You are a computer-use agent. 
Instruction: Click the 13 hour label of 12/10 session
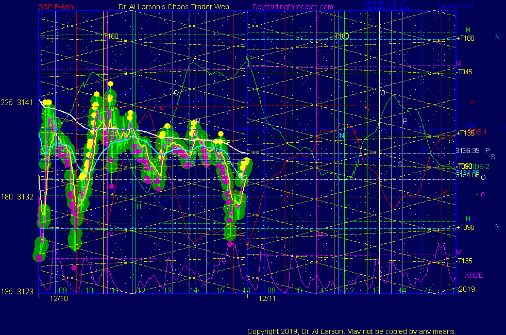point(167,291)
